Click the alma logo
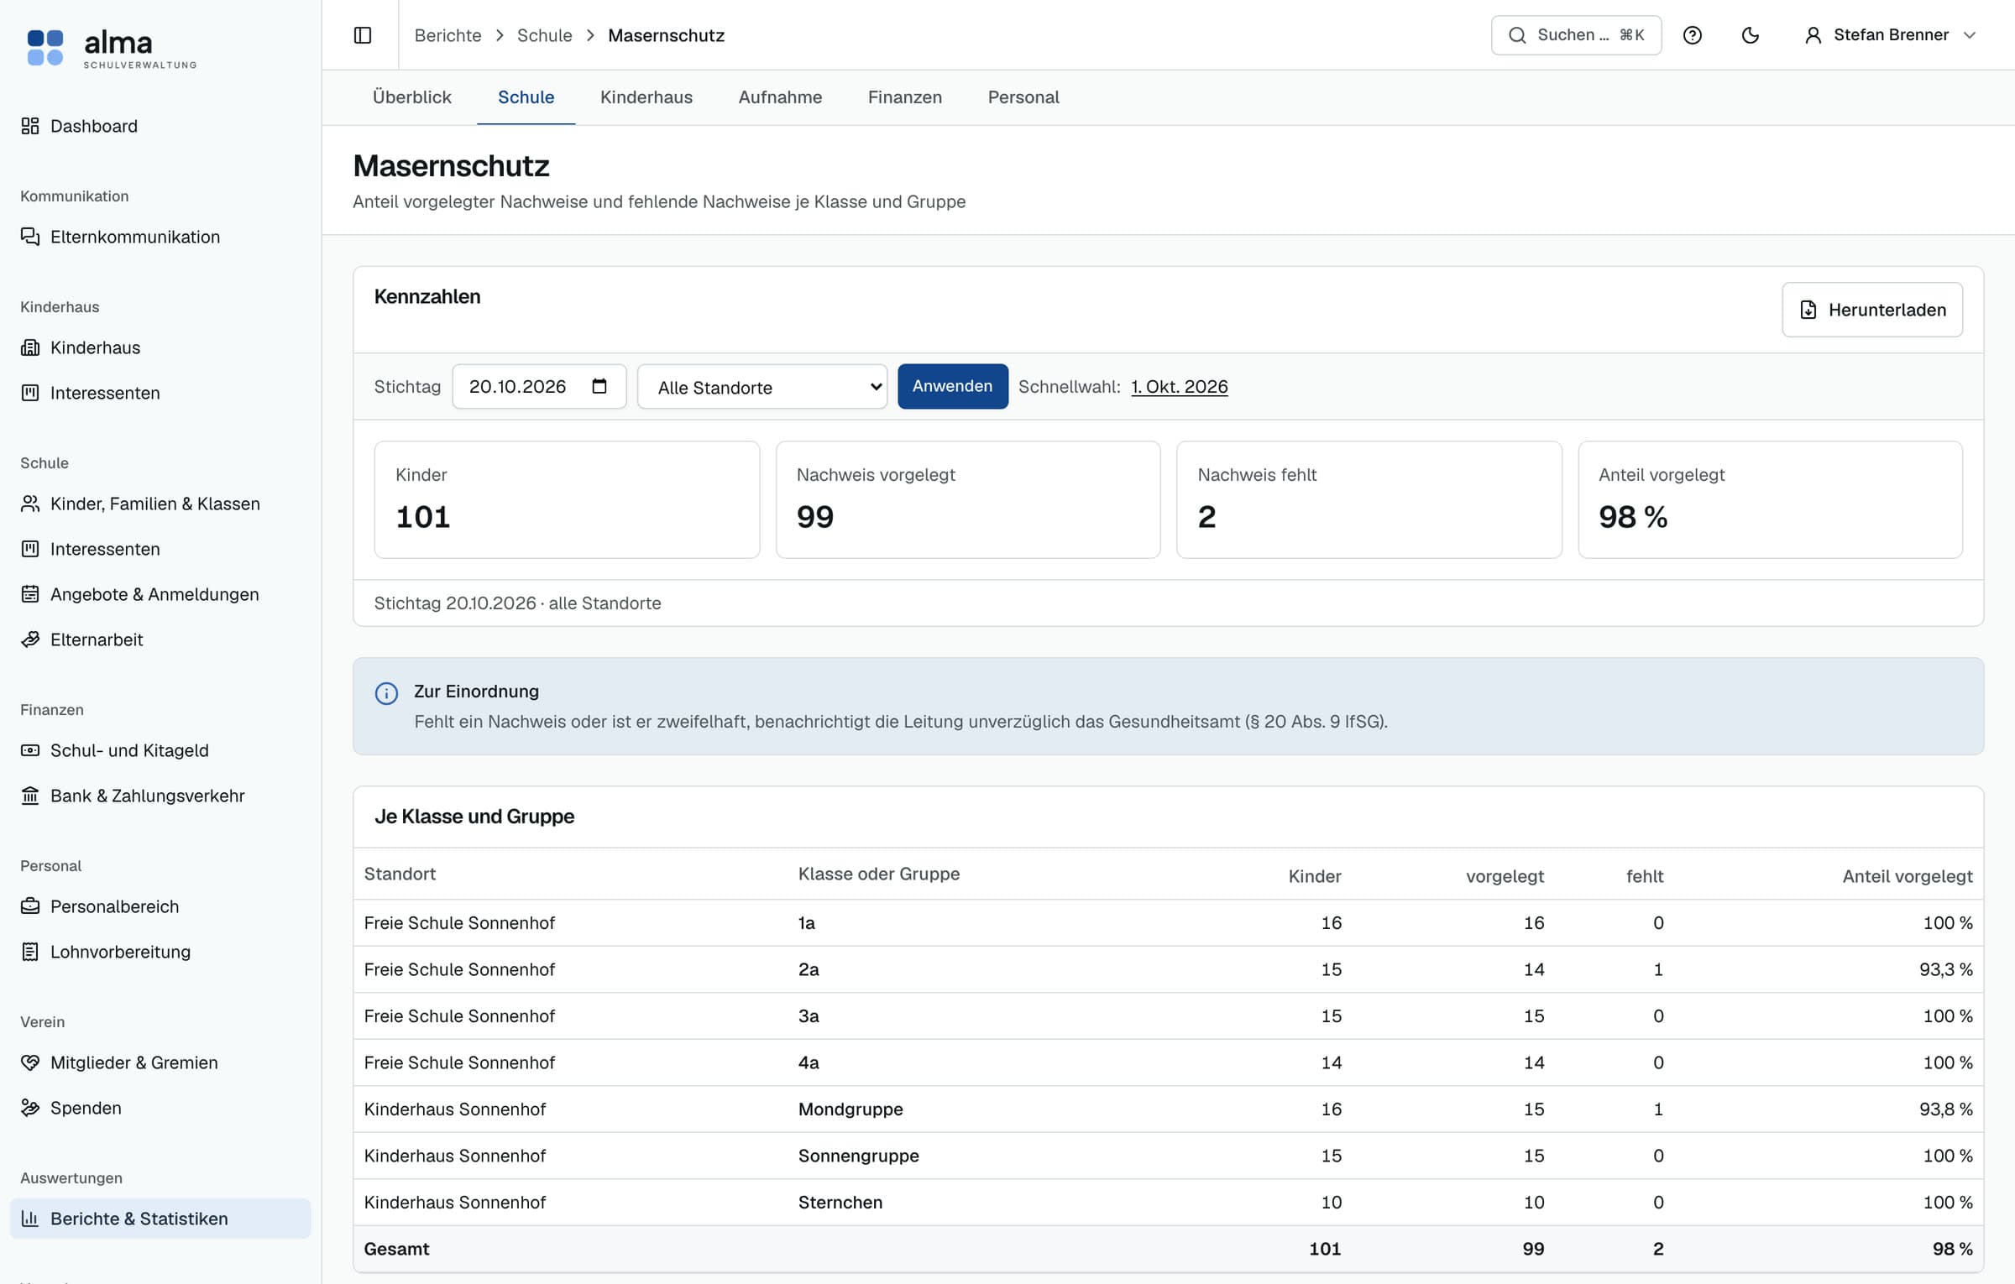 point(112,48)
